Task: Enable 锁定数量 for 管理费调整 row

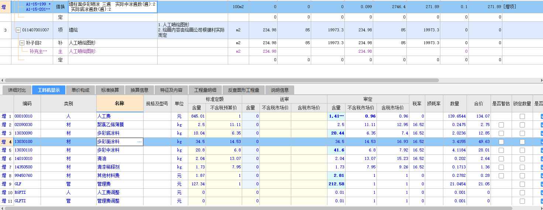Action: (x=522, y=201)
